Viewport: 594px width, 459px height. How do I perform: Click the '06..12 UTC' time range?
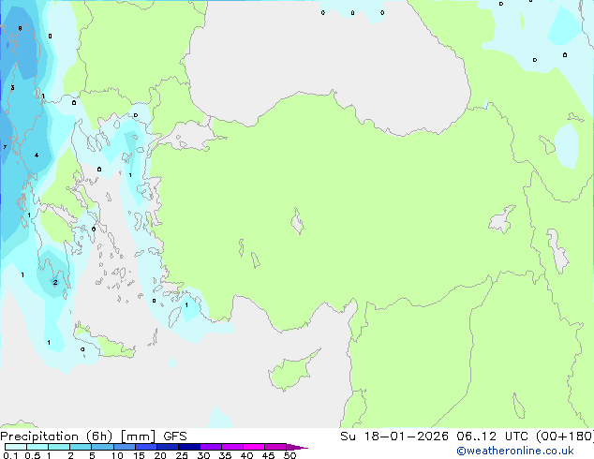495,437
